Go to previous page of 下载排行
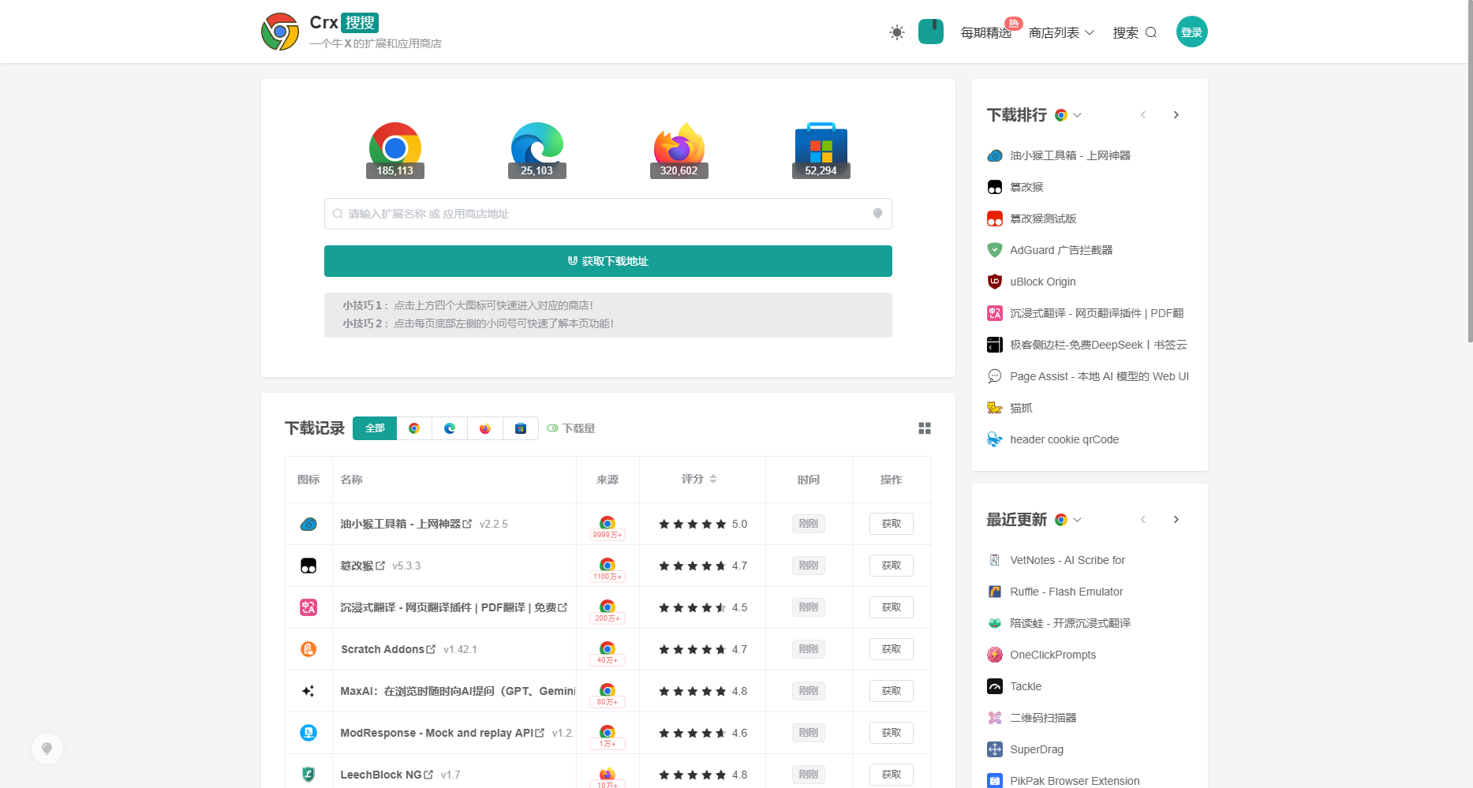This screenshot has width=1473, height=788. point(1143,115)
